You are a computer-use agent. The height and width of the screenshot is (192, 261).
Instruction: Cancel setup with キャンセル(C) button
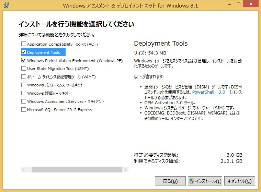239,181
